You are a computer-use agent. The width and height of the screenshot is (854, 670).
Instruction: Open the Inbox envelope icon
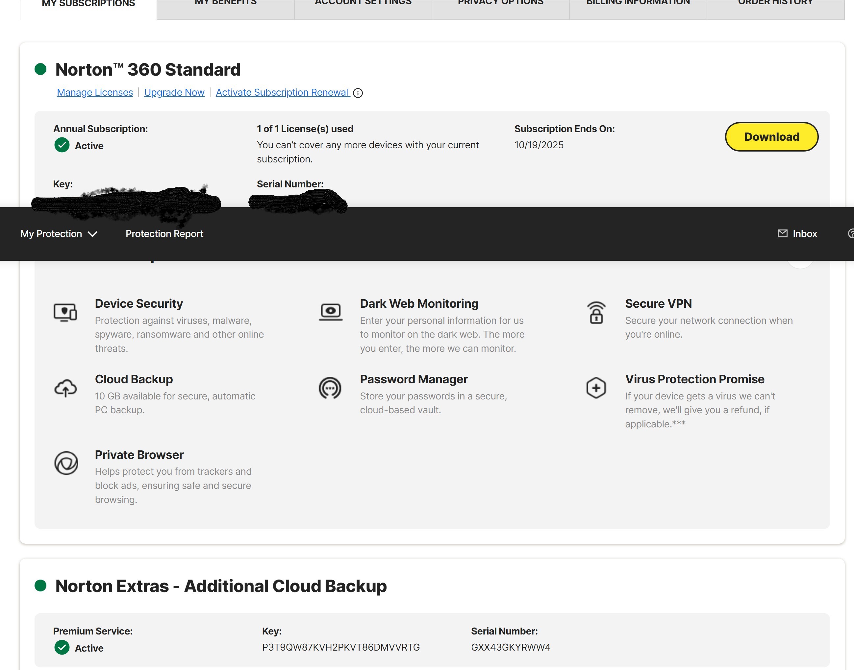782,233
